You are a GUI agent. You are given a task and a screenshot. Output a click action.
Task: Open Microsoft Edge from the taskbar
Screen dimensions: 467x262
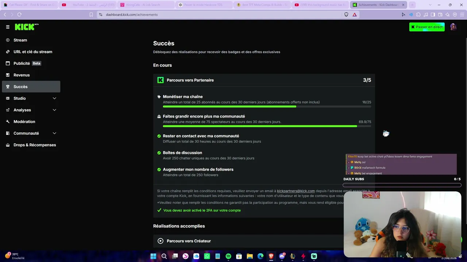(260, 256)
